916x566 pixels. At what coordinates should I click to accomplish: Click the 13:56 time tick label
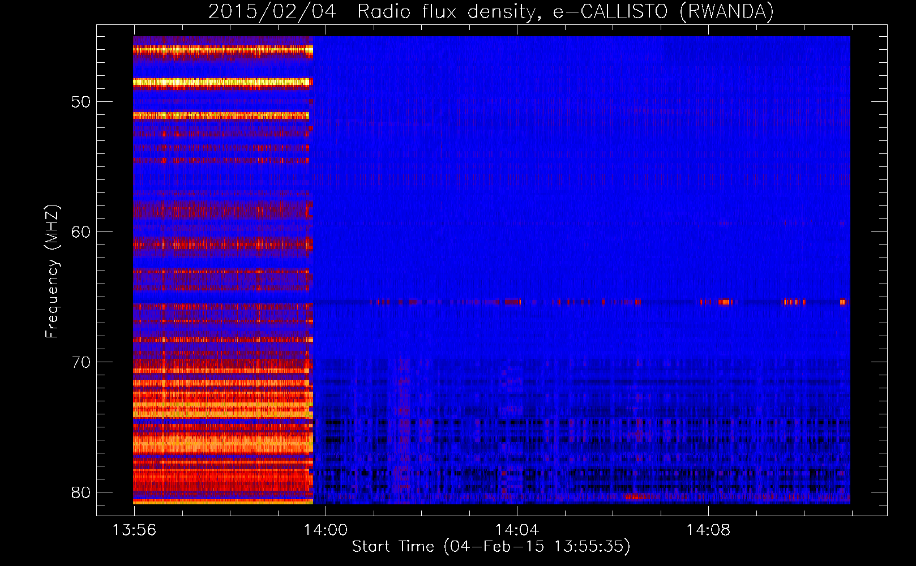(134, 530)
